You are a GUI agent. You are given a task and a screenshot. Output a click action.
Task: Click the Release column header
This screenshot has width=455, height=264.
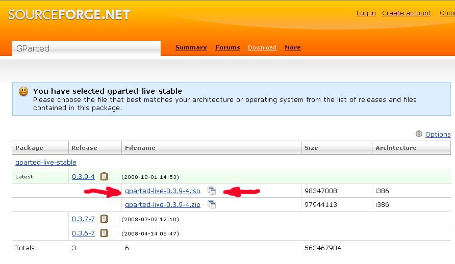click(x=95, y=148)
